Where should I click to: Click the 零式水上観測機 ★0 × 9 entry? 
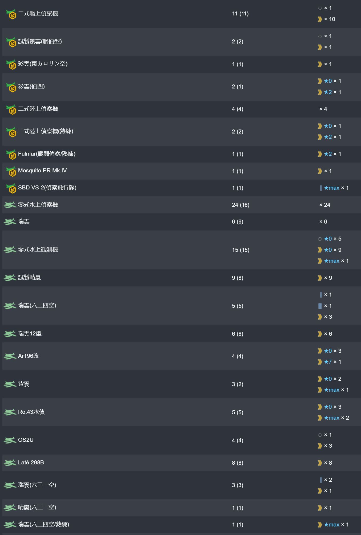tap(329, 250)
